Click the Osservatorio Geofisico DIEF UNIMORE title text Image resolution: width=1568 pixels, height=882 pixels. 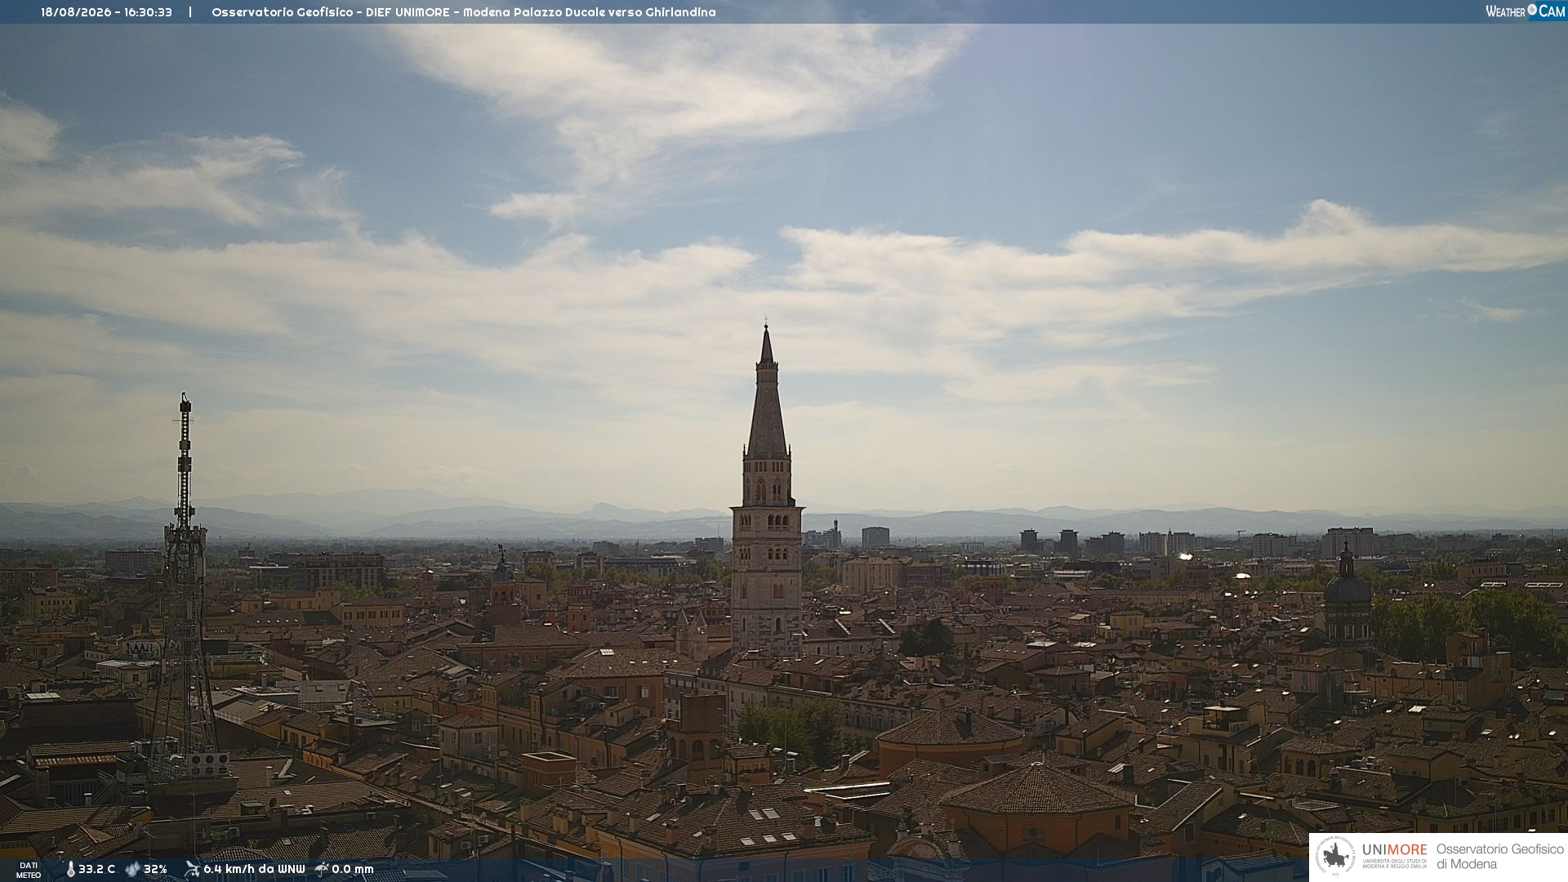pos(463,12)
